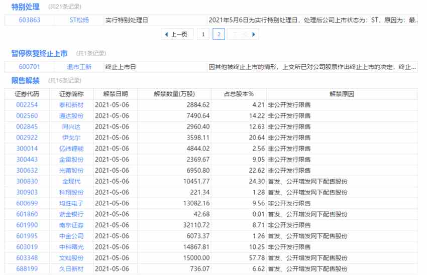Open stock code 688199 link
This screenshot has width=427, height=275.
tap(27, 269)
